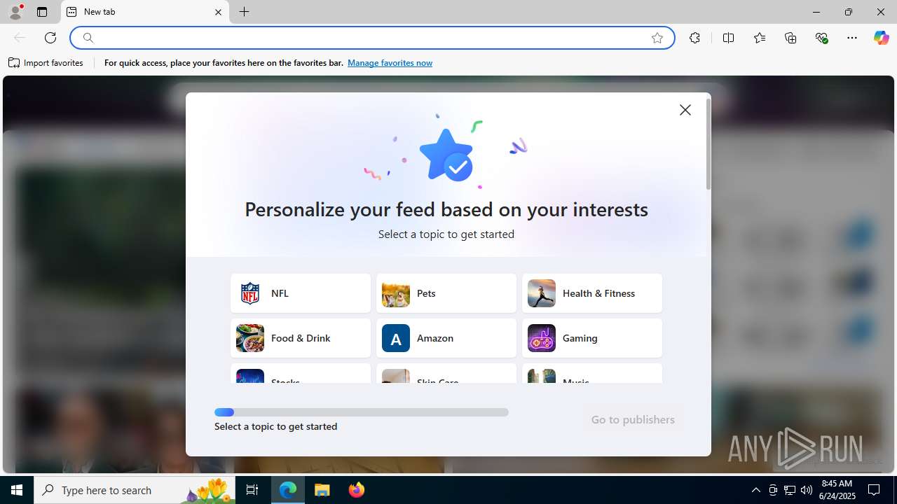
Task: Open Browser essentials heart icon
Action: click(821, 38)
